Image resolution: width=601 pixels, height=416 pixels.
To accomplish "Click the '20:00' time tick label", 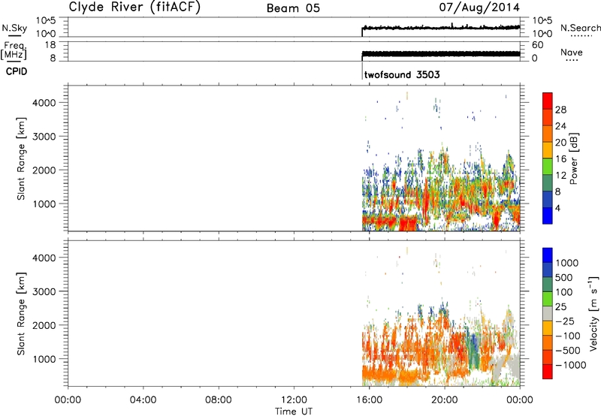I will coord(445,400).
